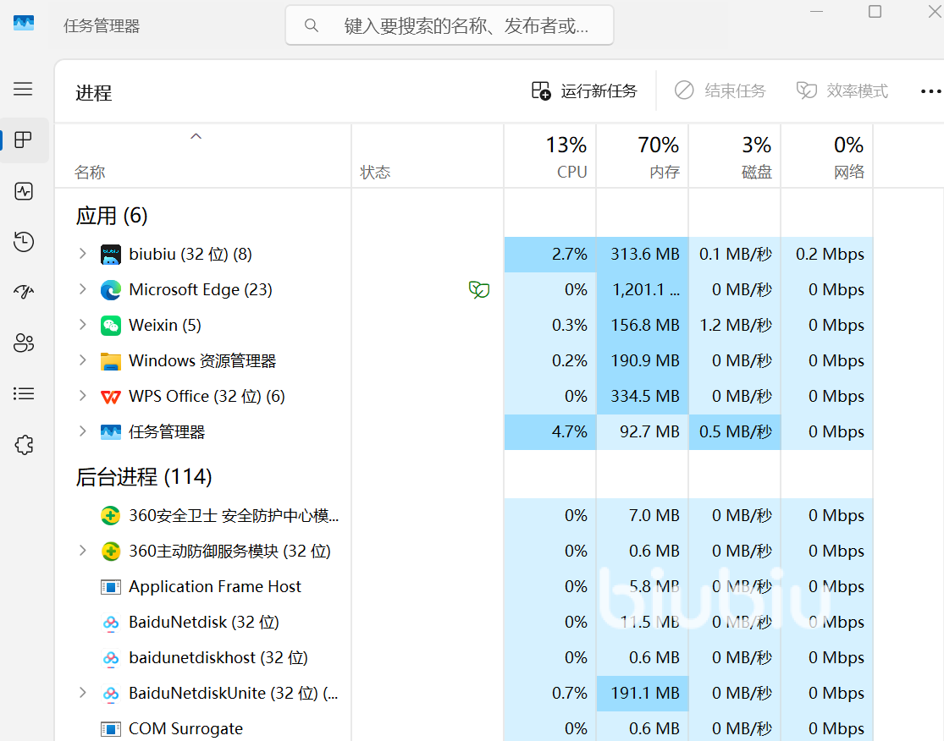The width and height of the screenshot is (944, 741).
Task: Sort by 内存 column header
Action: coord(643,156)
